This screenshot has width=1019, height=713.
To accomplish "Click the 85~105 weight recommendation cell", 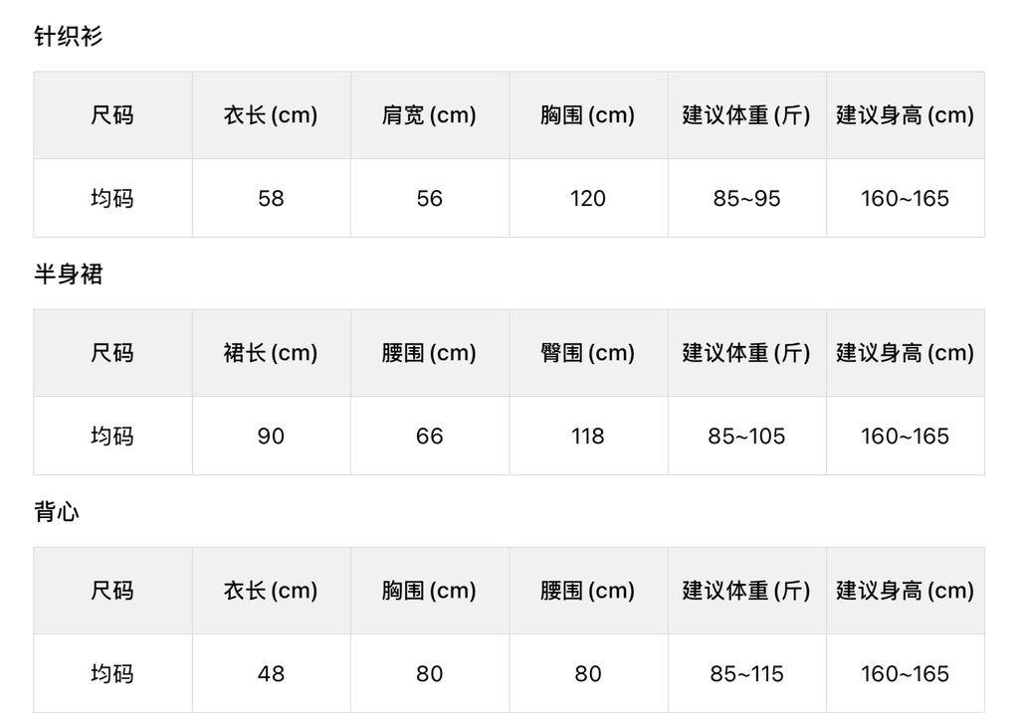I will click(x=746, y=437).
